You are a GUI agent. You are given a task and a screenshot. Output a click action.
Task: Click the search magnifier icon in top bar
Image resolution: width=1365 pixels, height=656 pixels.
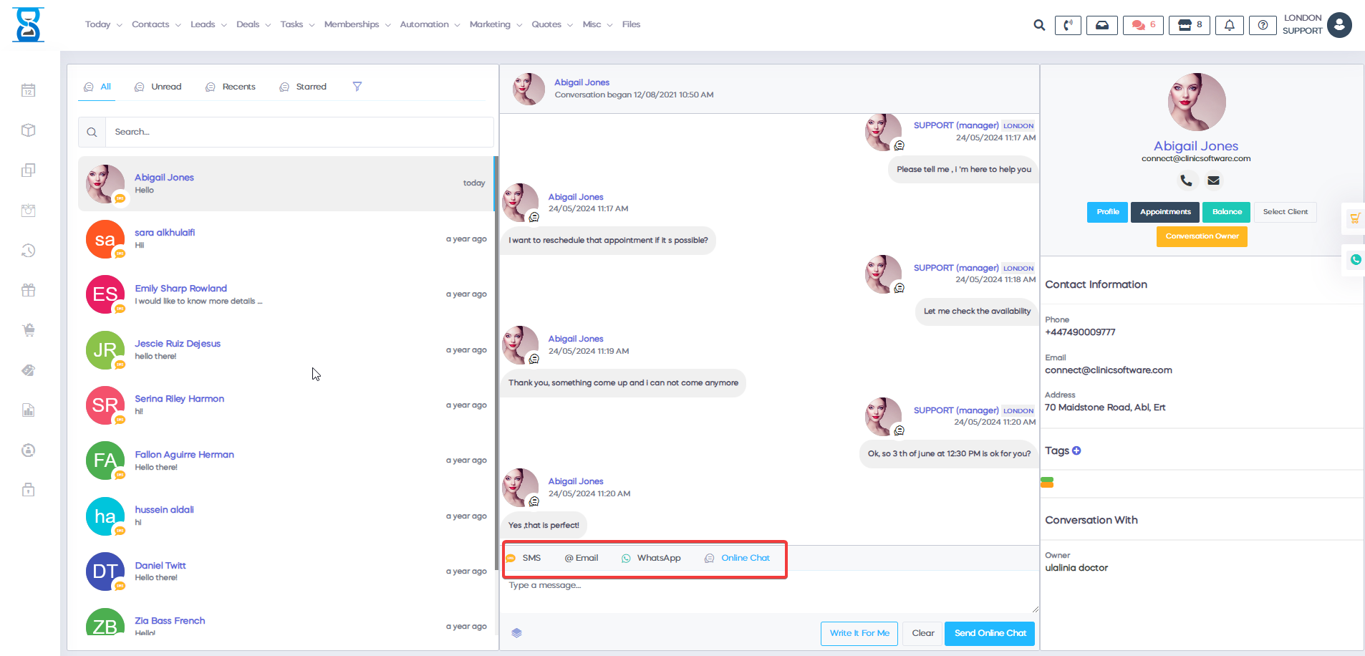point(1039,25)
